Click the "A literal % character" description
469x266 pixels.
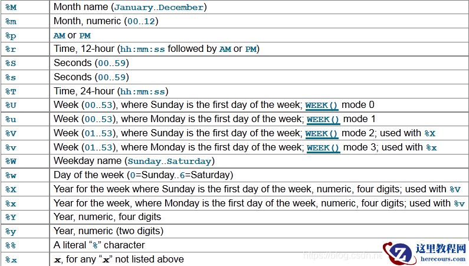click(99, 245)
